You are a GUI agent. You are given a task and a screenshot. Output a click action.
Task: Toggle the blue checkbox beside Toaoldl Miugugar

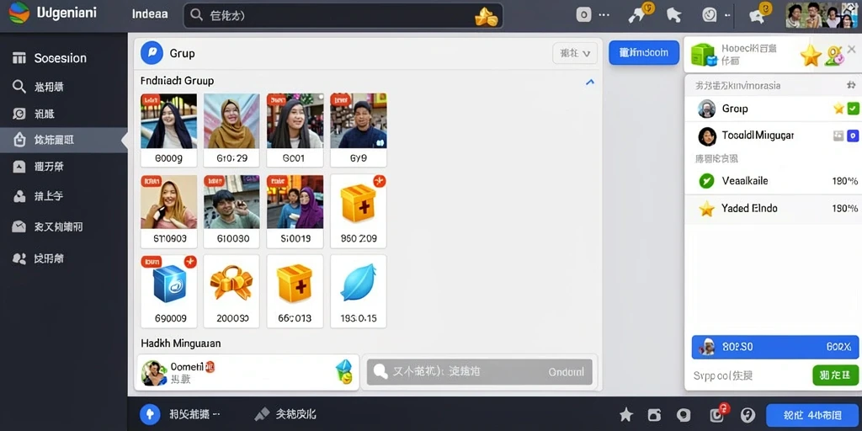[854, 136]
